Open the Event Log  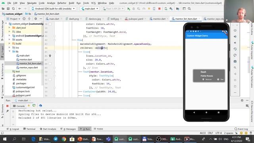pos(241,129)
